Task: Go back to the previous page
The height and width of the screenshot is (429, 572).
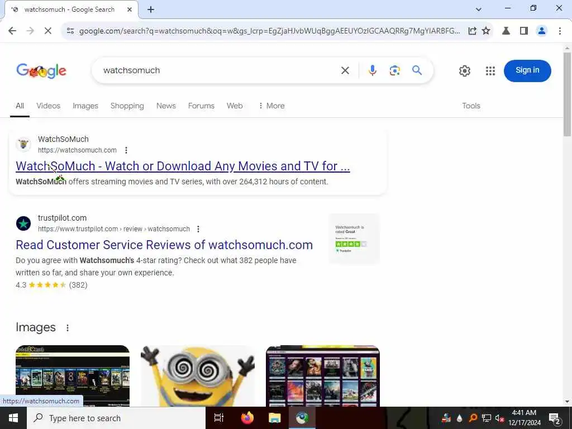Action: pos(12,31)
